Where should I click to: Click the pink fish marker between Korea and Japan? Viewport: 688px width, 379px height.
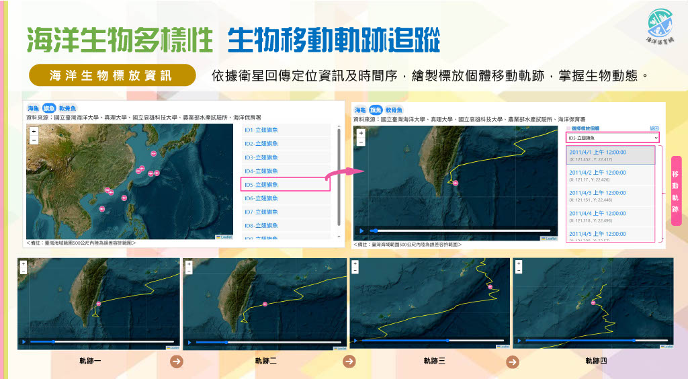click(x=153, y=153)
